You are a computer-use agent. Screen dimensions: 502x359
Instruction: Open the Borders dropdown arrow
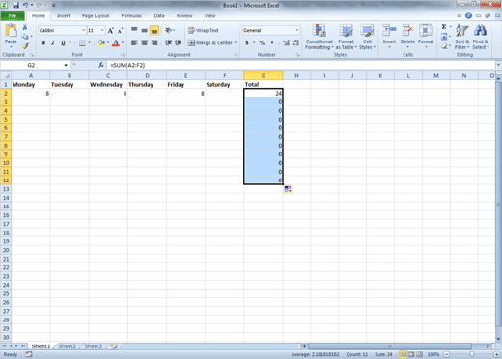(90, 42)
